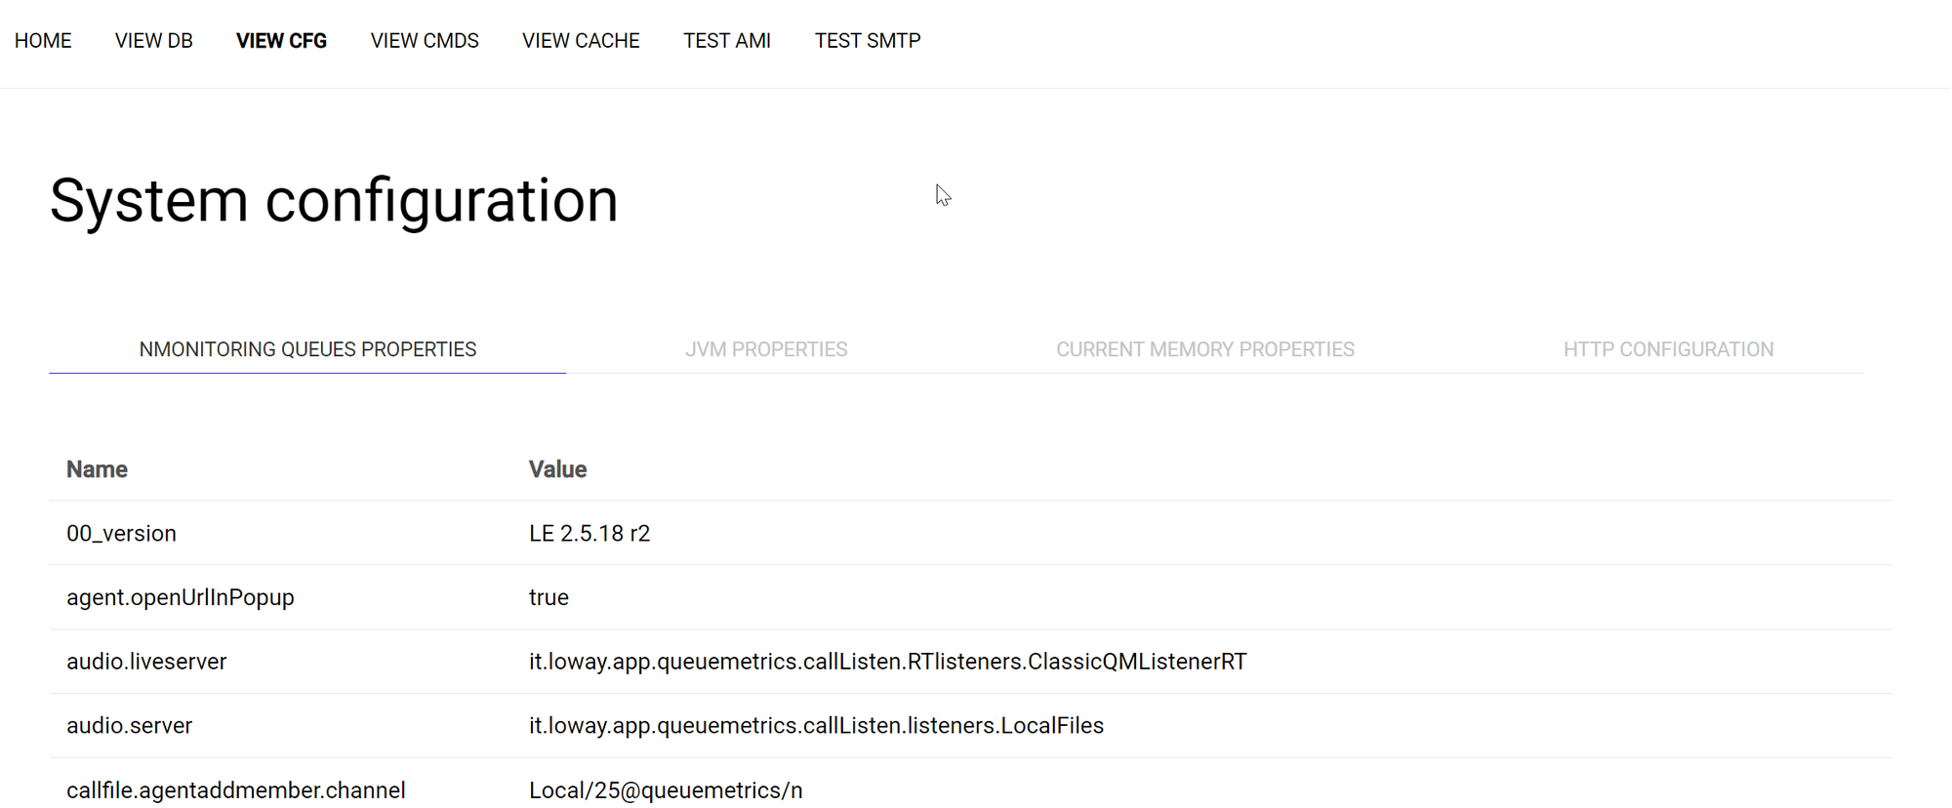1952x808 pixels.
Task: Select VIEW CFG in top navigation
Action: point(281,41)
